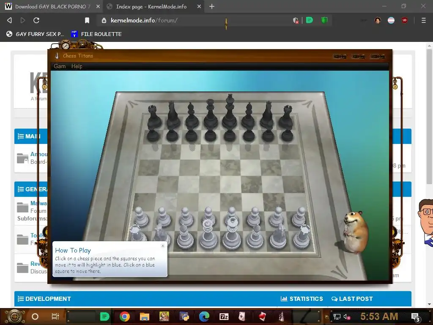The height and width of the screenshot is (325, 433).
Task: Reload the current page
Action: coord(36,20)
